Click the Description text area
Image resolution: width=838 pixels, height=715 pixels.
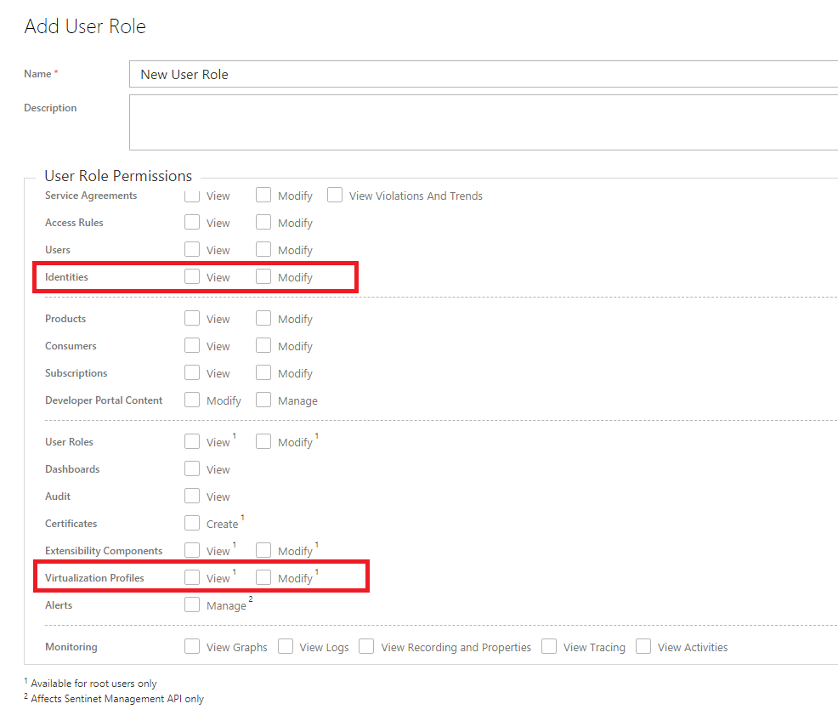(x=483, y=122)
